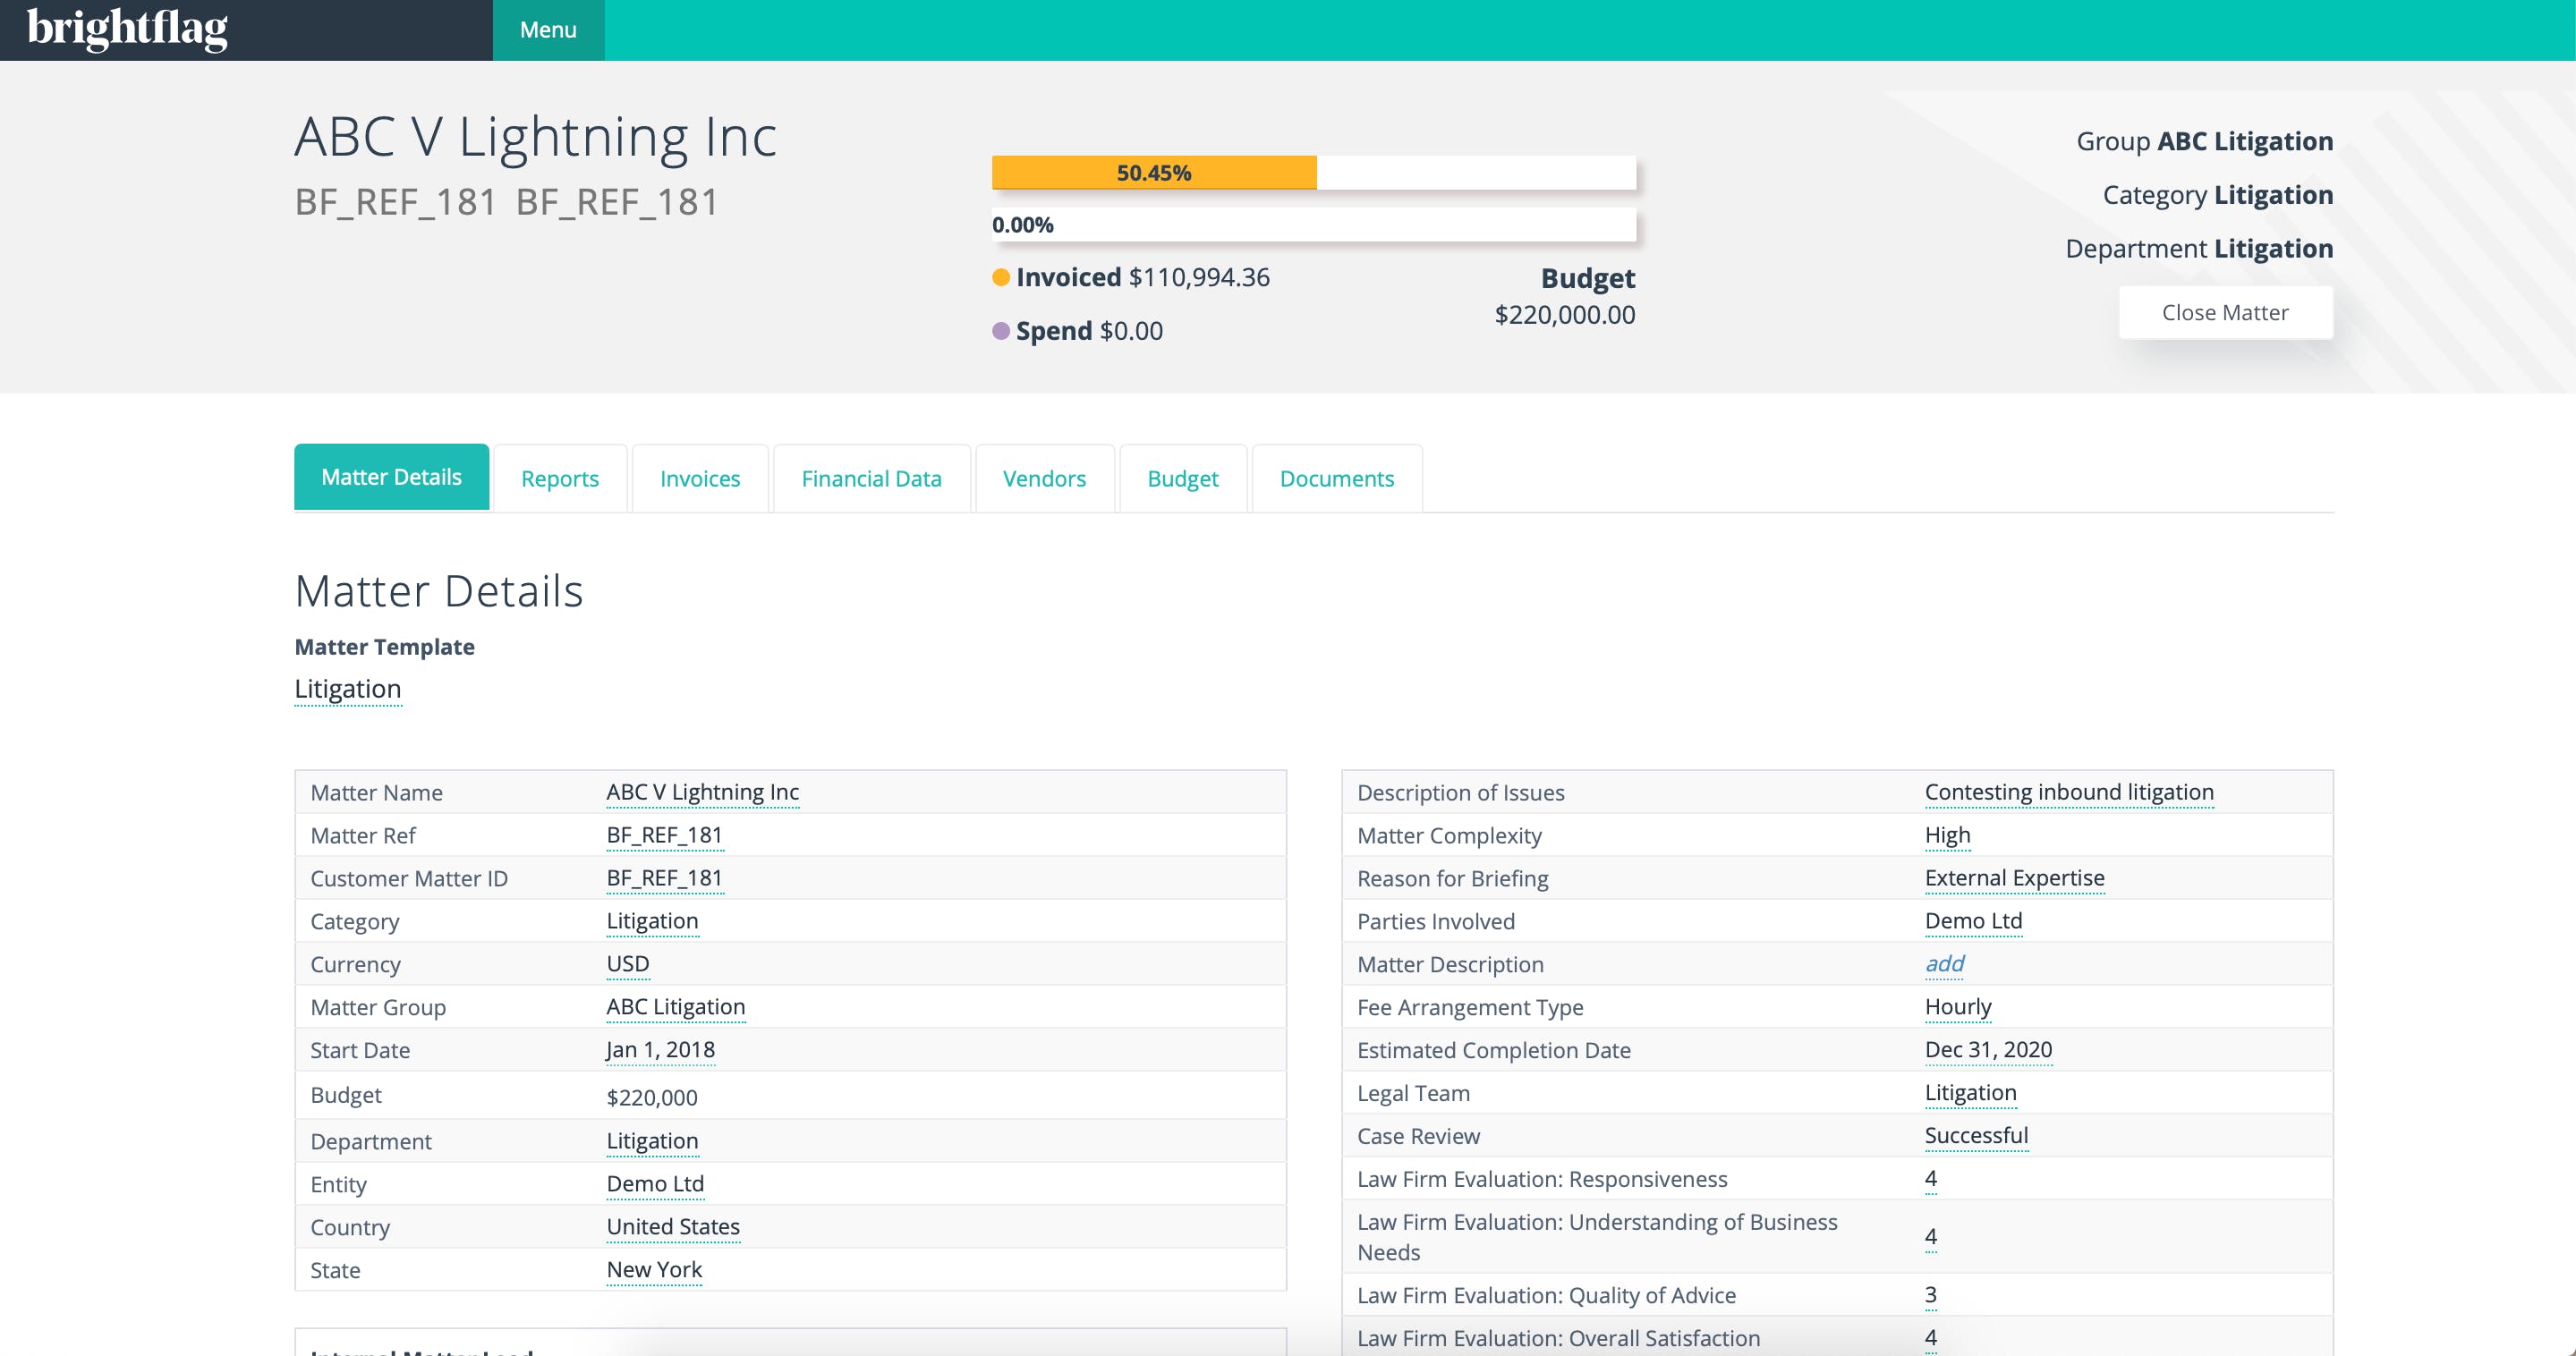
Task: Edit the Litigation matter template value
Action: tap(347, 689)
